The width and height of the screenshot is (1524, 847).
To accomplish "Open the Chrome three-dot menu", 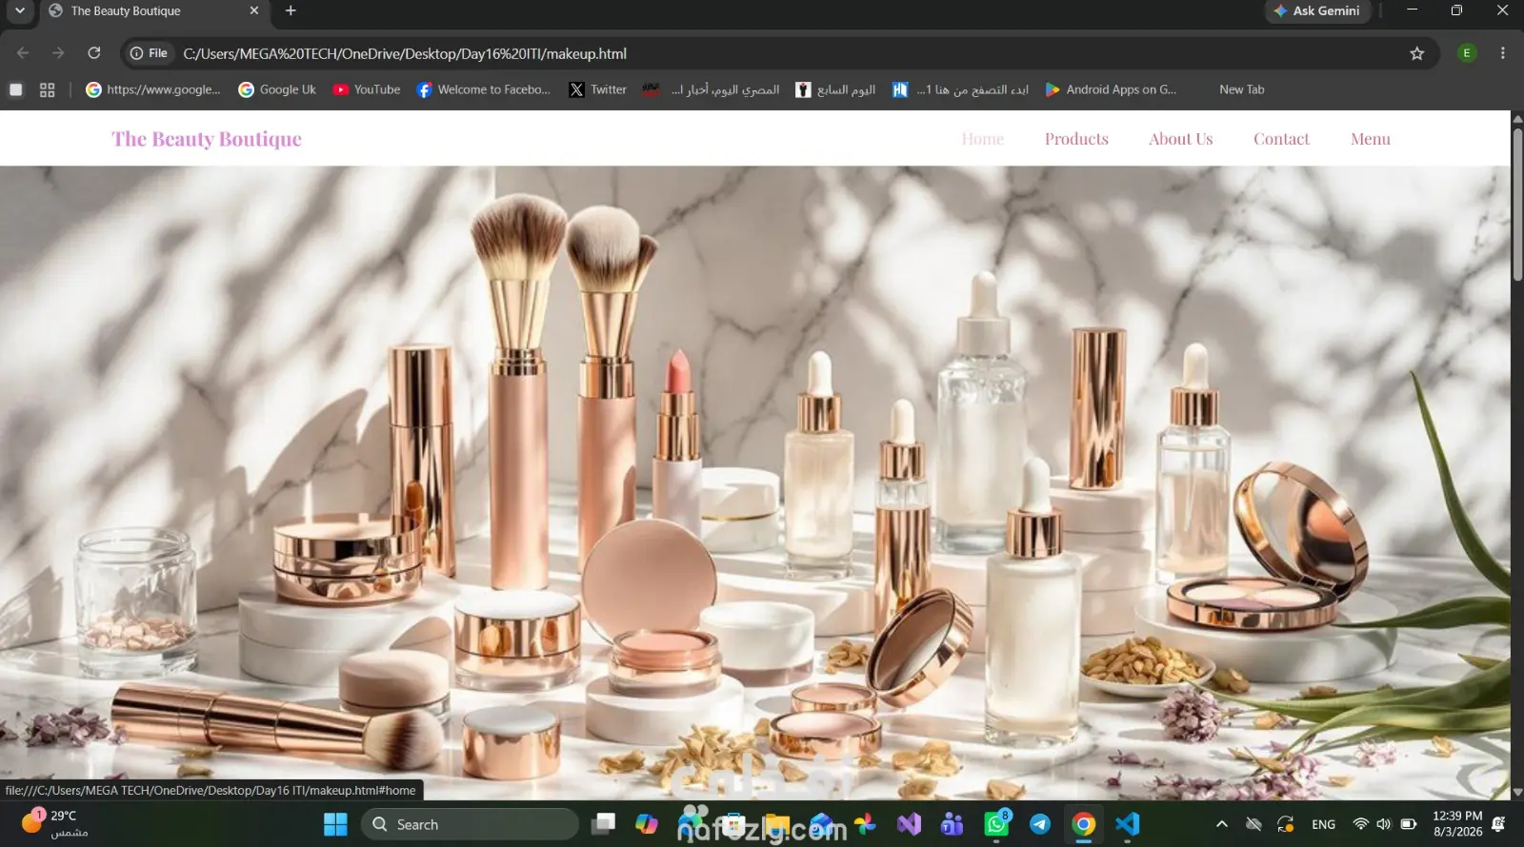I will coord(1502,53).
